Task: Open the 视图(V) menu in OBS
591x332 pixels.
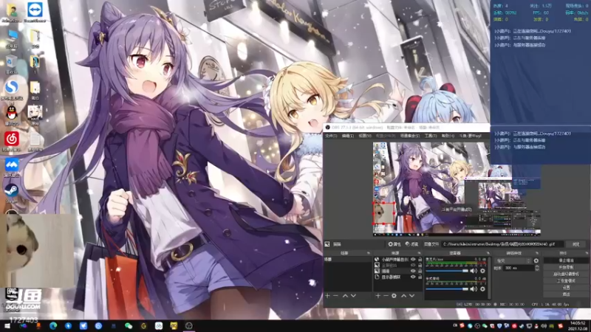Action: tap(364, 136)
